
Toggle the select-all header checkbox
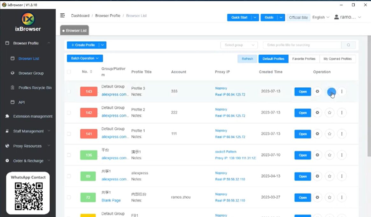pyautogui.click(x=69, y=72)
